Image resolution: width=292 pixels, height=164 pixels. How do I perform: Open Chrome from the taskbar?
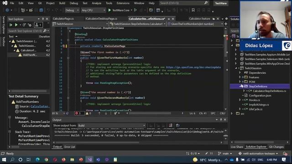click(x=46, y=159)
